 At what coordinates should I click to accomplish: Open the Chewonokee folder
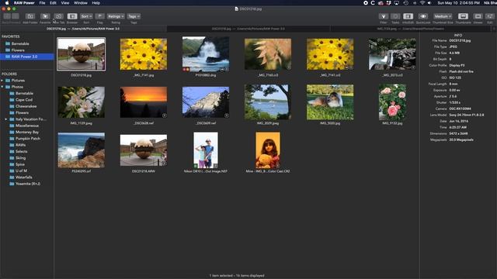(x=26, y=106)
